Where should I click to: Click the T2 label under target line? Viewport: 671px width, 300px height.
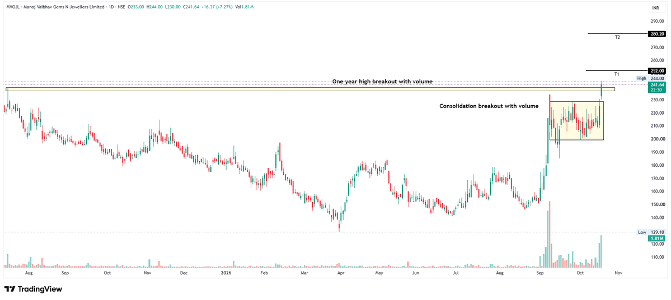(x=617, y=37)
